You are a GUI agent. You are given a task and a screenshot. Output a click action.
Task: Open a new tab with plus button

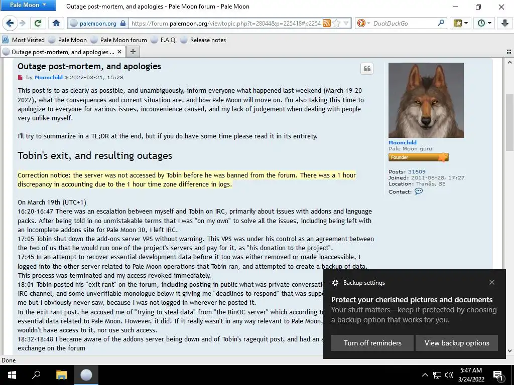click(x=133, y=52)
